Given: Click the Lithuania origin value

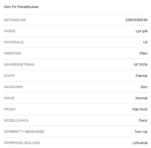Looking at the screenshot, I should [140, 143].
